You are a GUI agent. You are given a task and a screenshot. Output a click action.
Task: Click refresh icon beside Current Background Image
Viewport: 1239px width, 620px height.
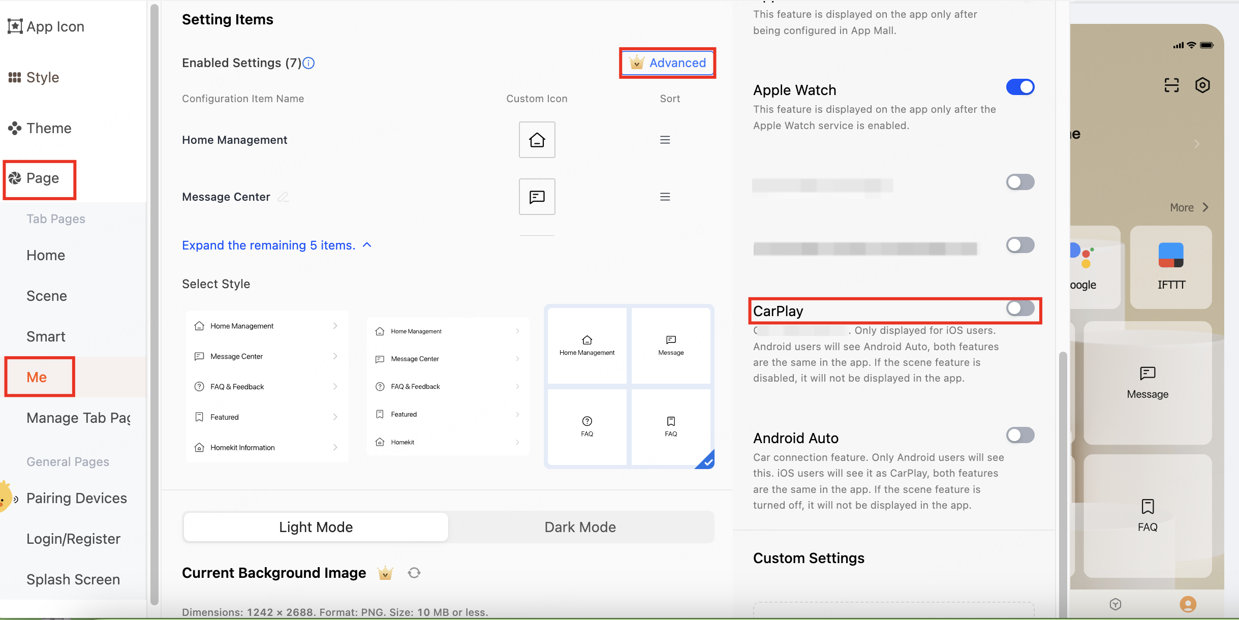pyautogui.click(x=414, y=573)
